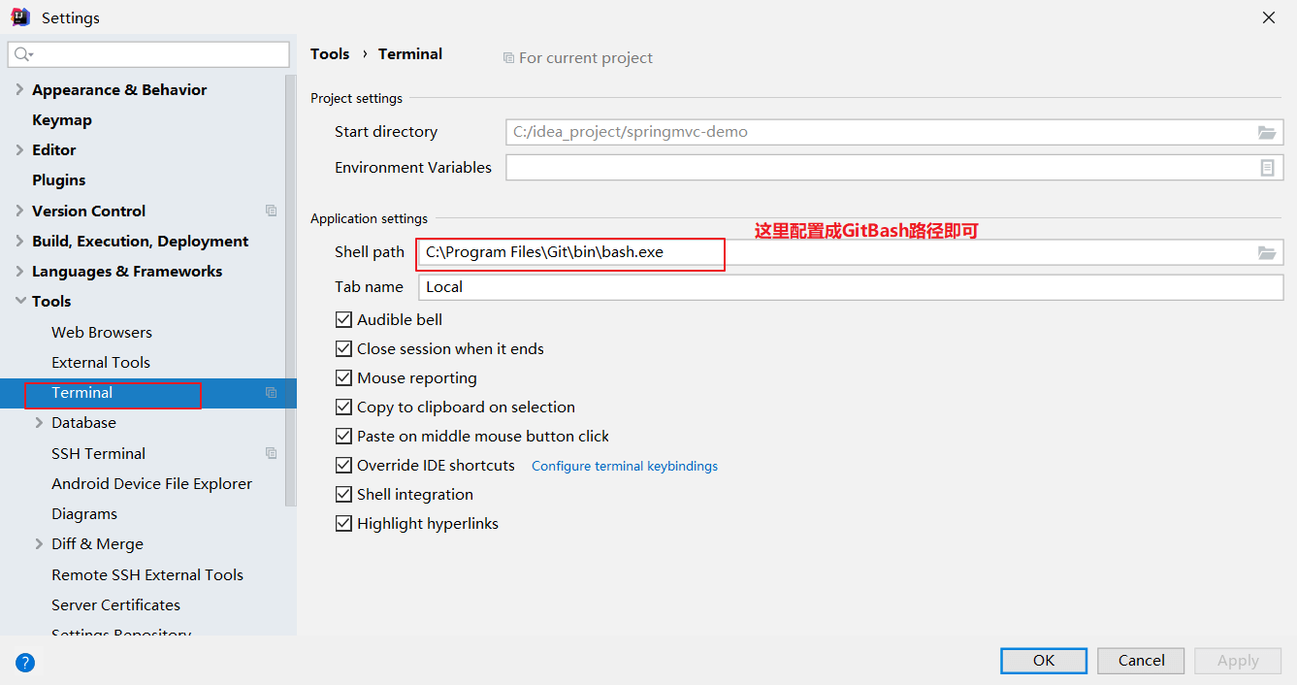
Task: Expand Build, Execution, Deployment arrow
Action: click(20, 241)
